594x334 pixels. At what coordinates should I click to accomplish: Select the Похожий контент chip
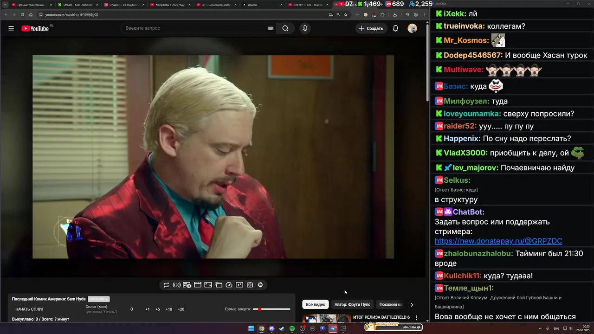[391, 304]
